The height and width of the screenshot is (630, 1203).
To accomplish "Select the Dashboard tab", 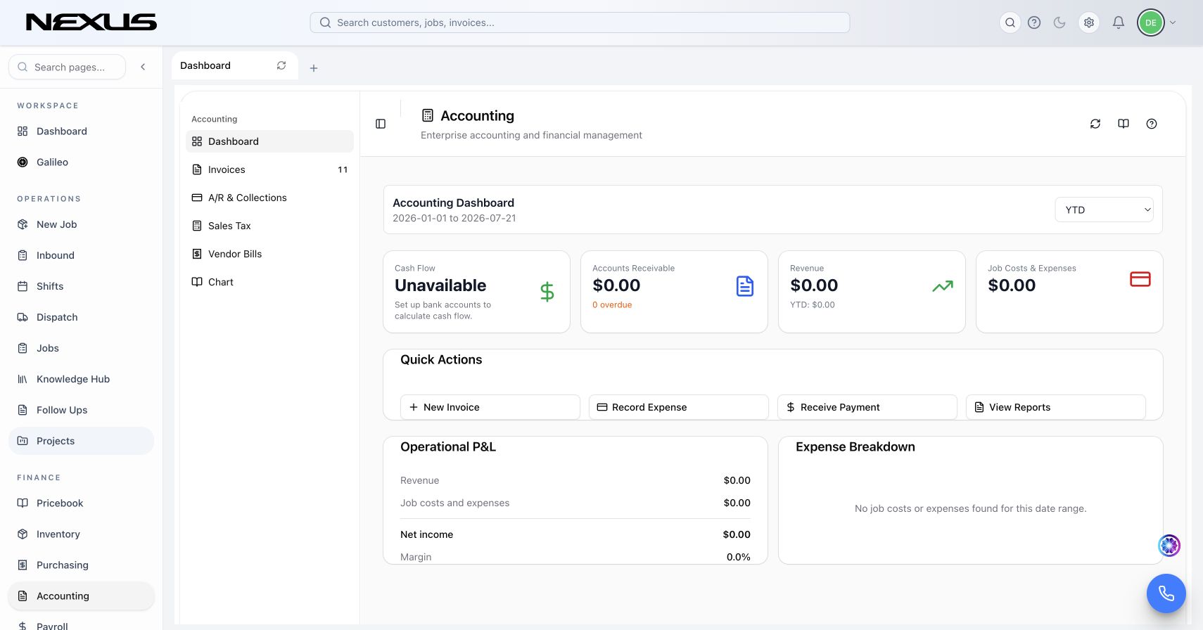I will (x=235, y=65).
